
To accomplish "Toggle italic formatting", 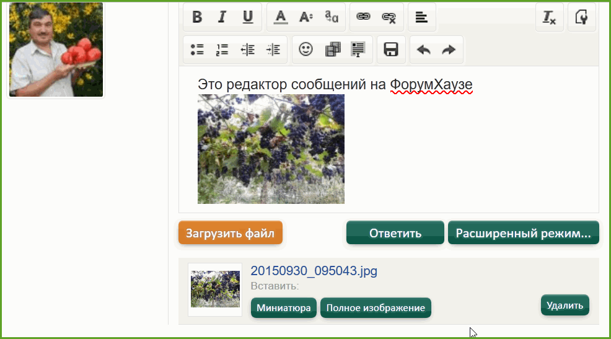I will click(222, 17).
